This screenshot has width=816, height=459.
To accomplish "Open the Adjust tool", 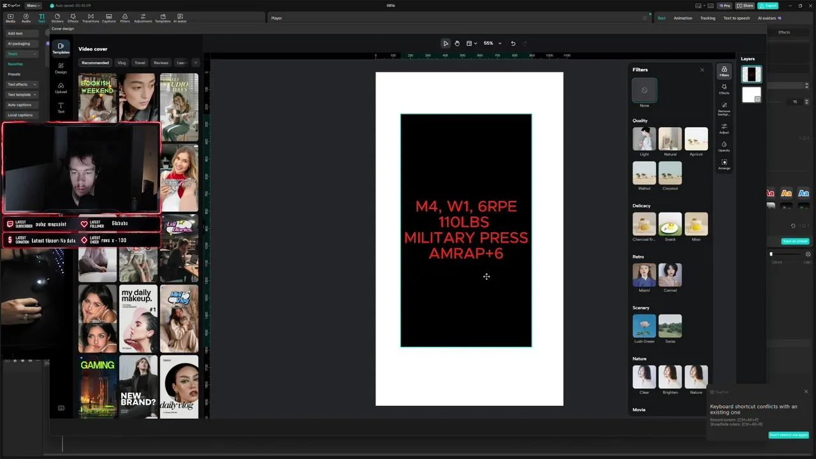I will click(724, 129).
